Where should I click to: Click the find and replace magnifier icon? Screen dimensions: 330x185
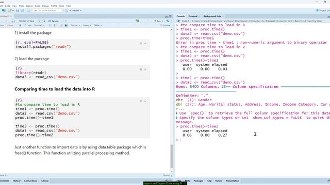[44, 21]
